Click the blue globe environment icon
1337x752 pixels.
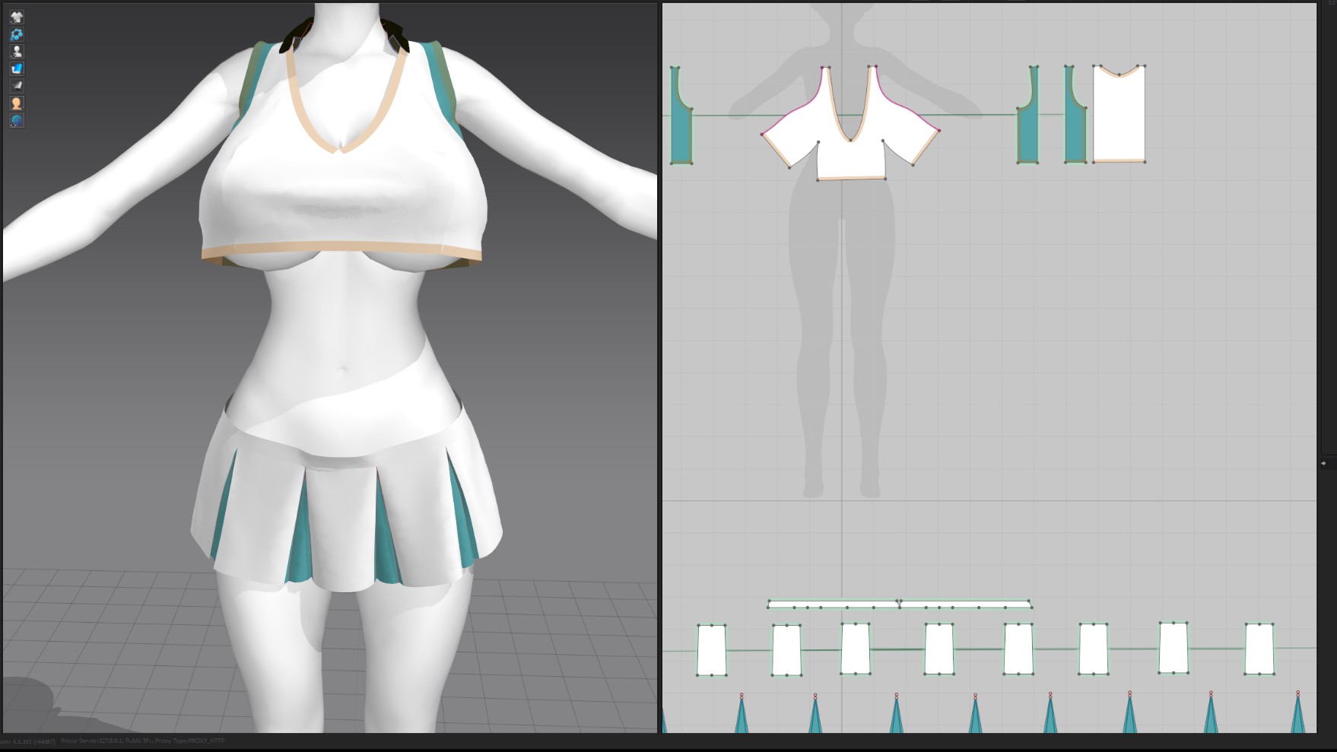(17, 121)
